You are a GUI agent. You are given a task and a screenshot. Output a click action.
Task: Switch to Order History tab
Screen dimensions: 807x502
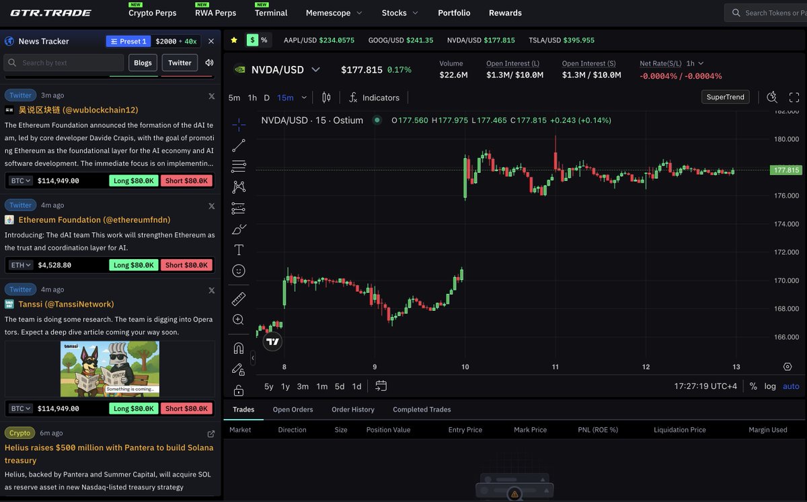point(353,409)
